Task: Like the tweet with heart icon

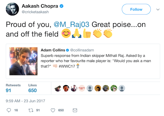Action: pos(53,110)
